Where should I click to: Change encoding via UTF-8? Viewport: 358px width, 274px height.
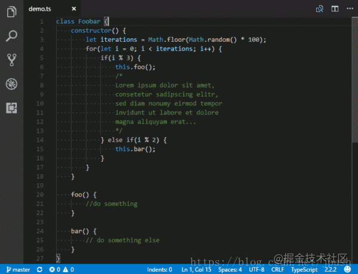point(257,270)
